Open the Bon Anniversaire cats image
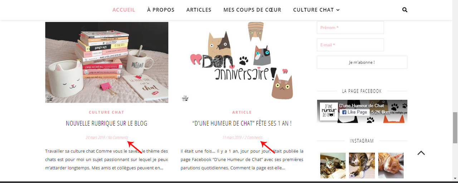Image resolution: width=458 pixels, height=183 pixels. [x=242, y=62]
